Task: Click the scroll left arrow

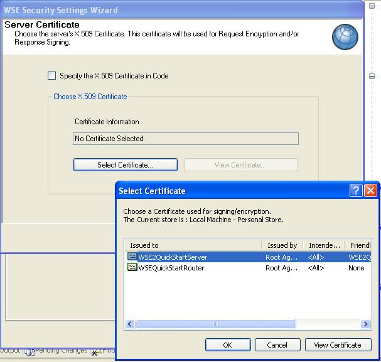Action: (x=130, y=324)
